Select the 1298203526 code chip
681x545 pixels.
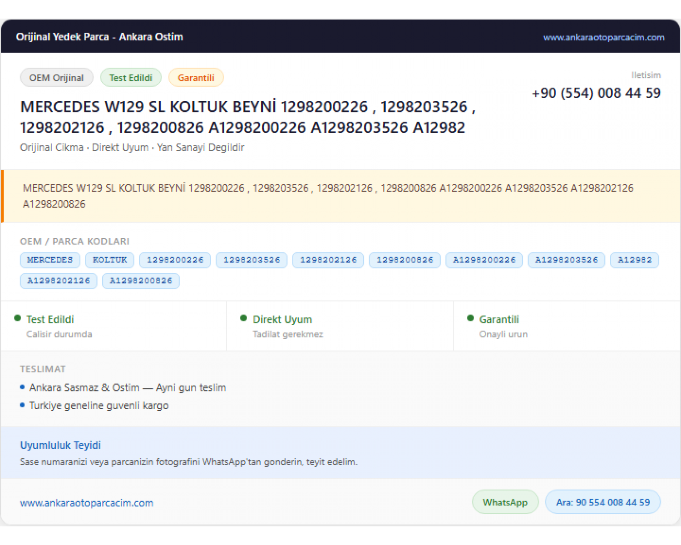coord(252,260)
